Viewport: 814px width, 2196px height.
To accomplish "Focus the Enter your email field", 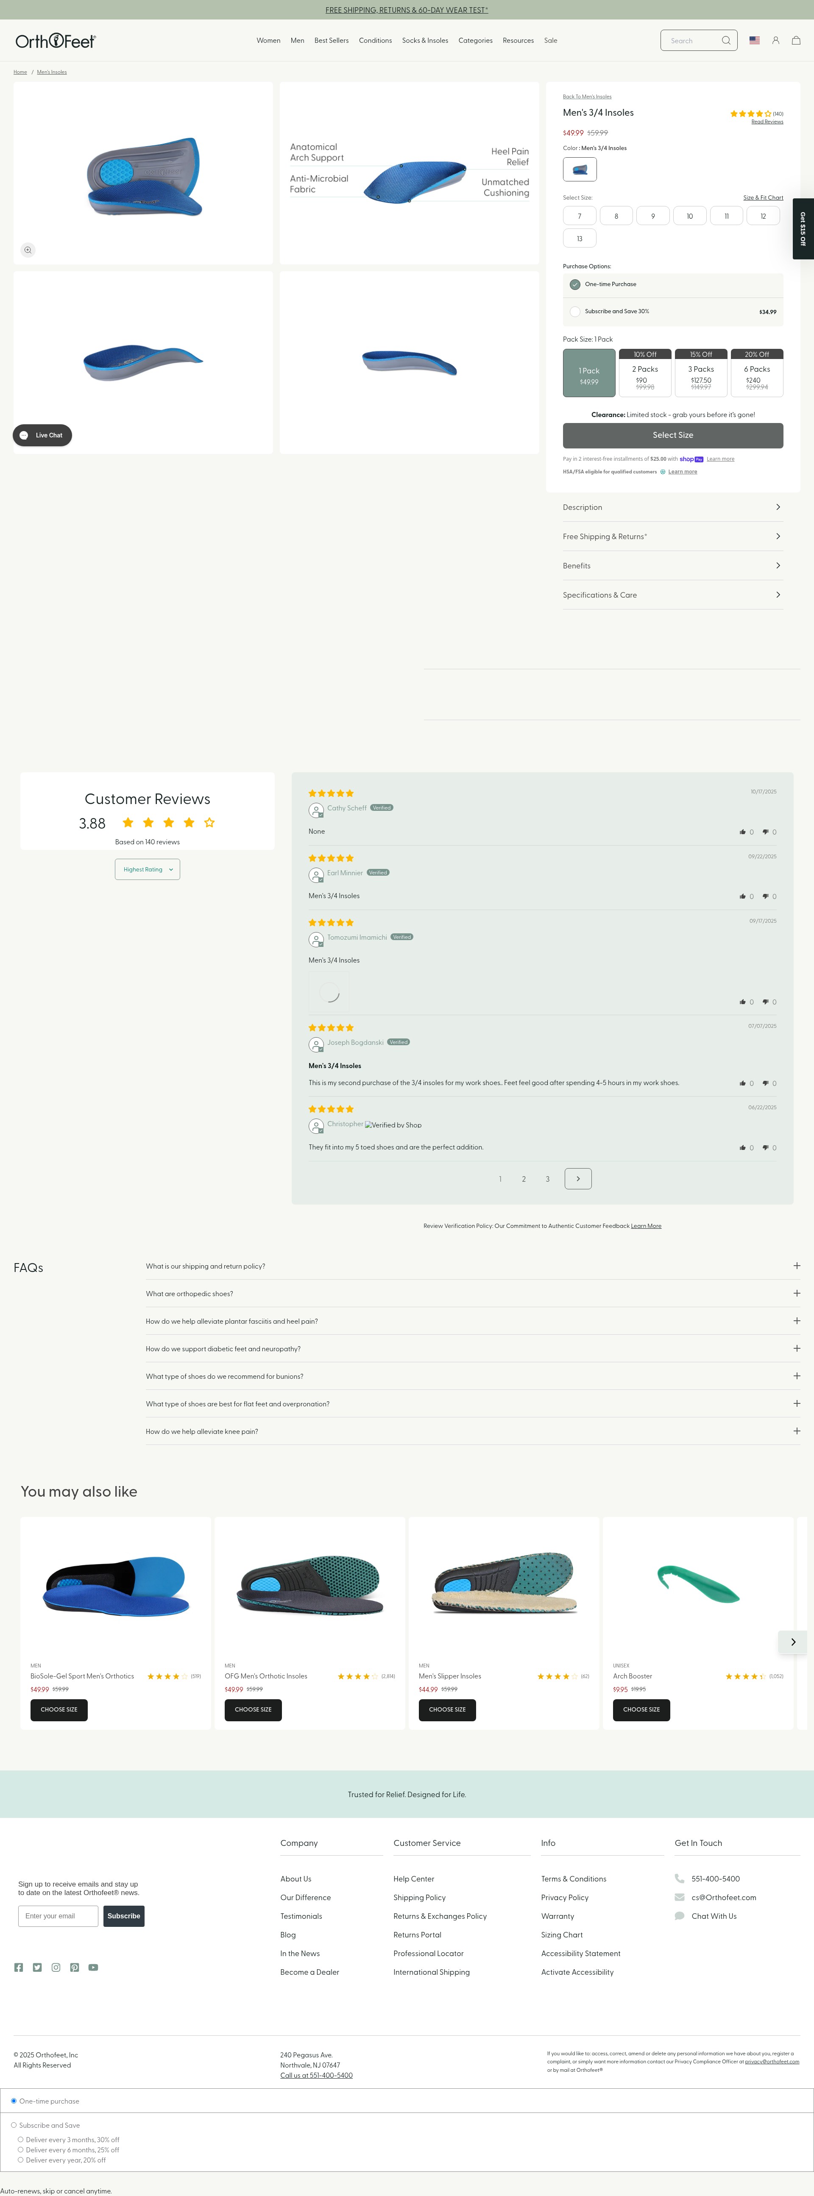I will click(58, 1915).
